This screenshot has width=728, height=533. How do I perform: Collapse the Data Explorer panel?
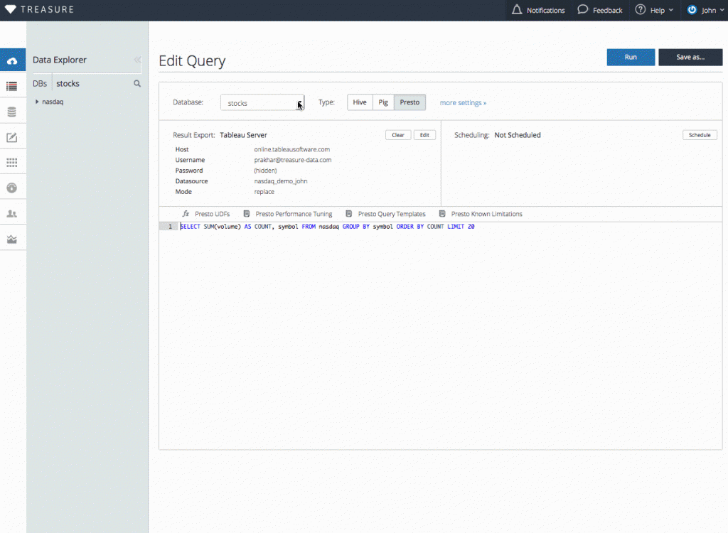[x=137, y=60]
